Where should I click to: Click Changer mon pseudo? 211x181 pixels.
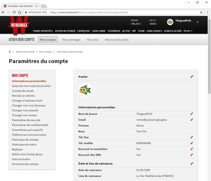click(25, 110)
